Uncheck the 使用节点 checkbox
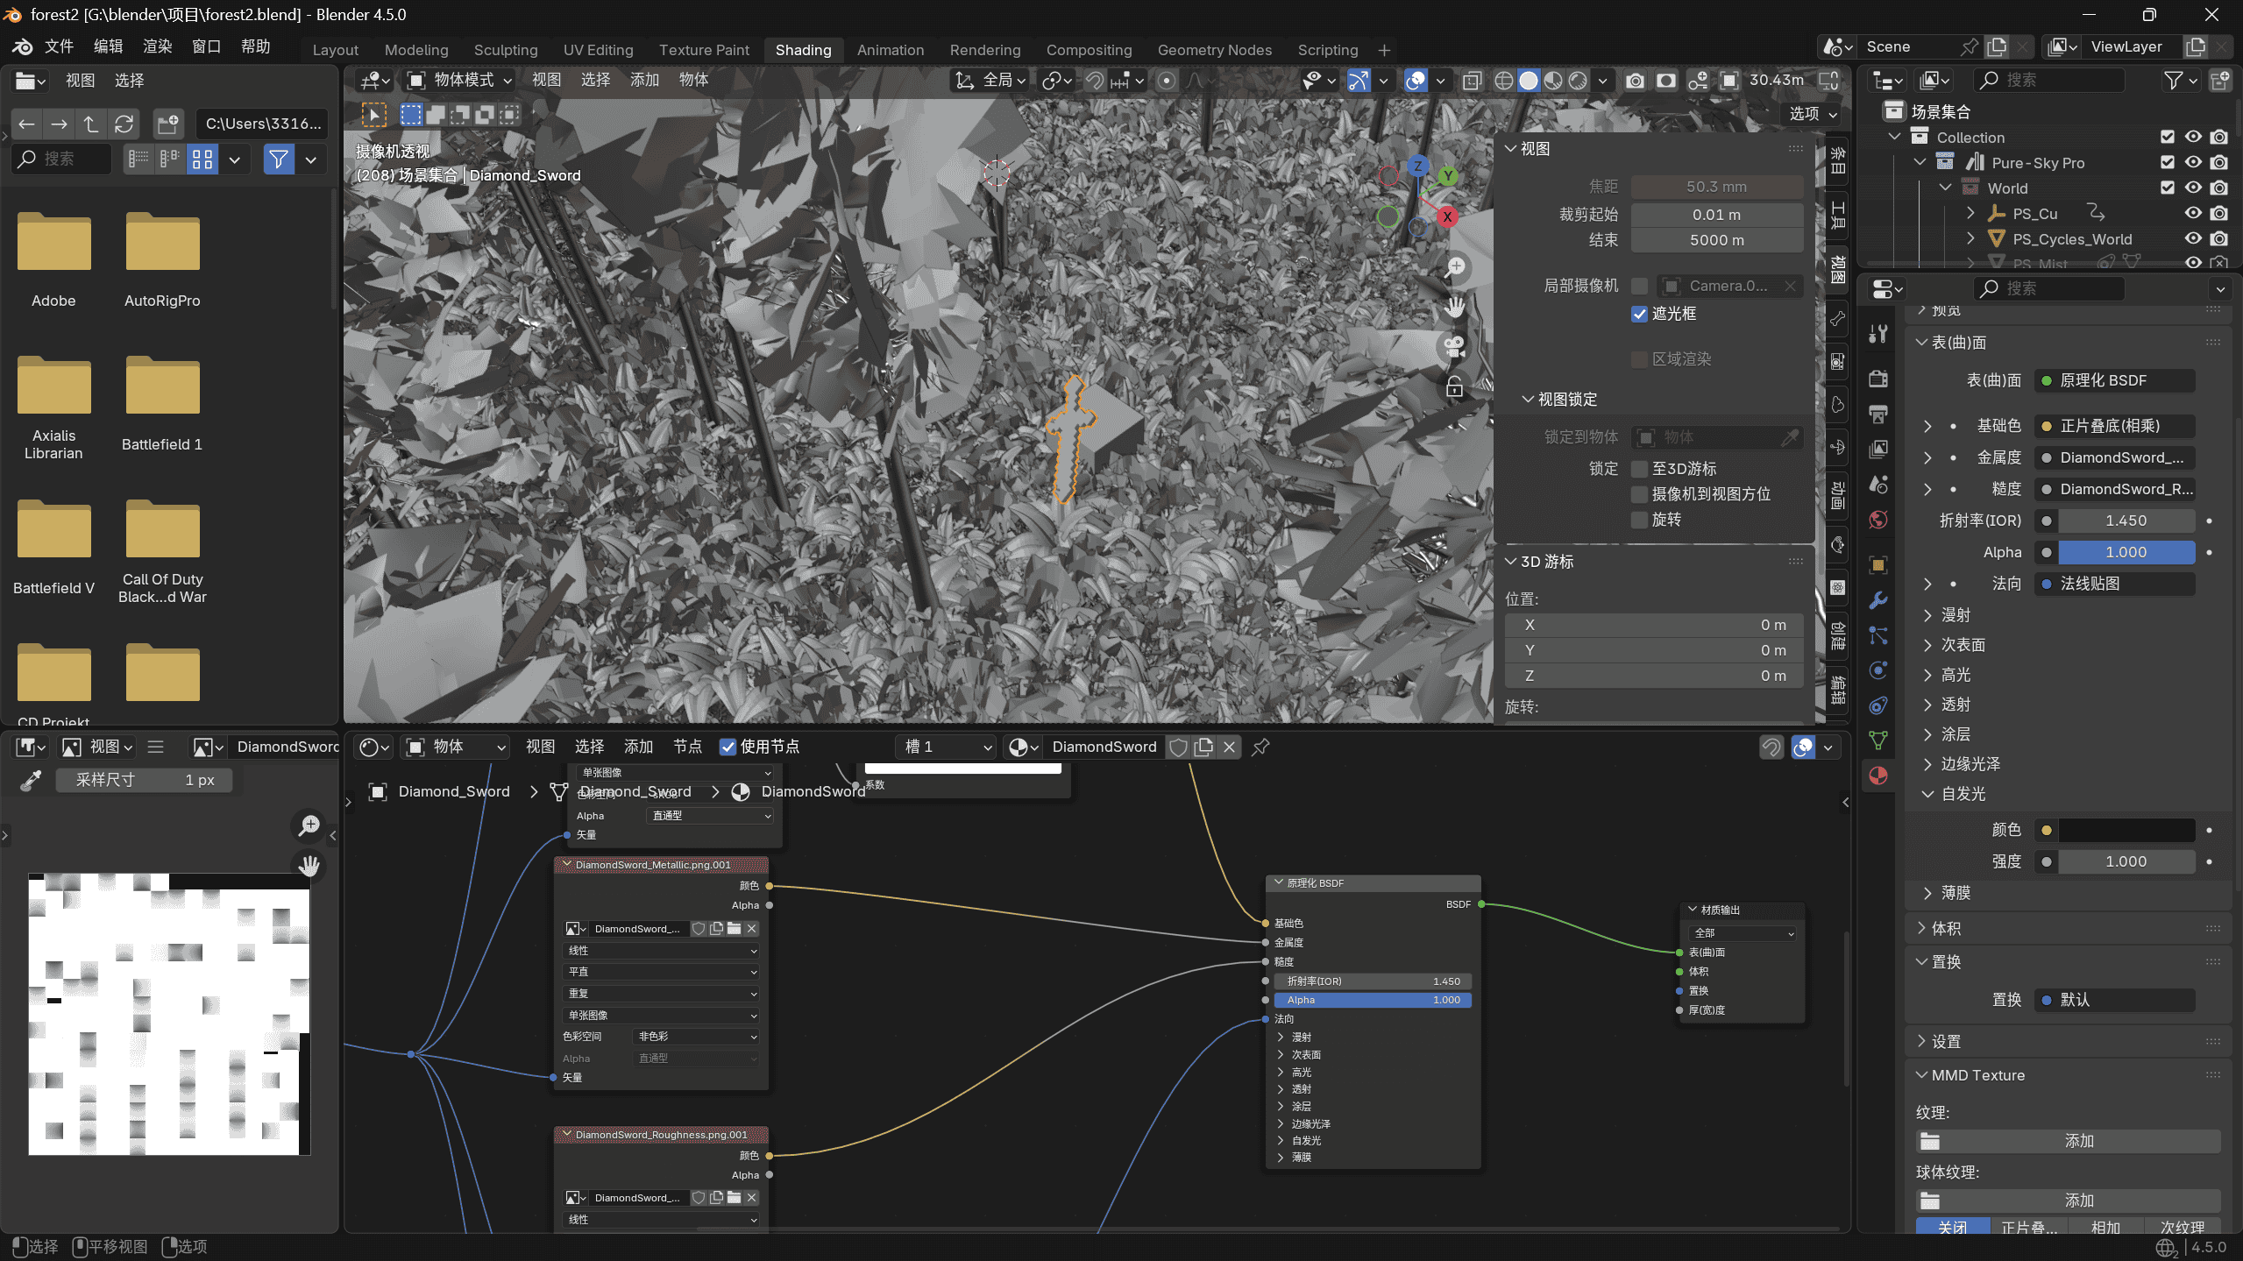 (728, 747)
